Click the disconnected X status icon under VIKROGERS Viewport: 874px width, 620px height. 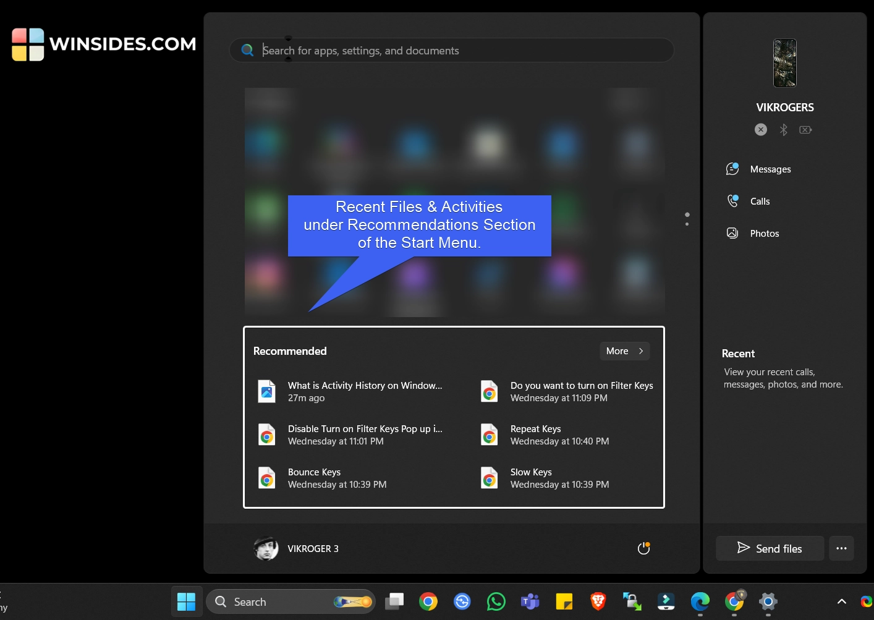click(761, 129)
